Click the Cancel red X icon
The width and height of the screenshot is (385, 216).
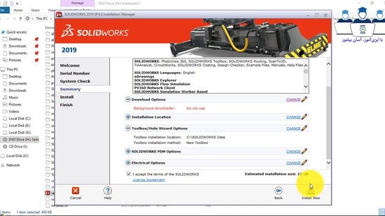tap(75, 191)
